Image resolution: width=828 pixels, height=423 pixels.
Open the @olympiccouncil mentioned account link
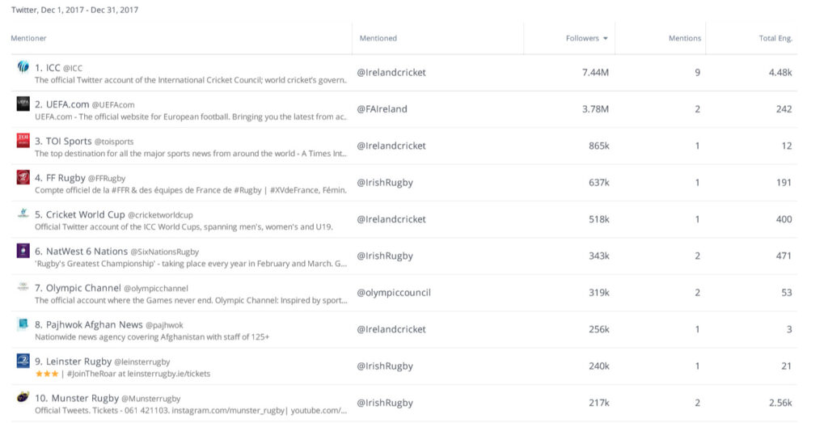(394, 293)
